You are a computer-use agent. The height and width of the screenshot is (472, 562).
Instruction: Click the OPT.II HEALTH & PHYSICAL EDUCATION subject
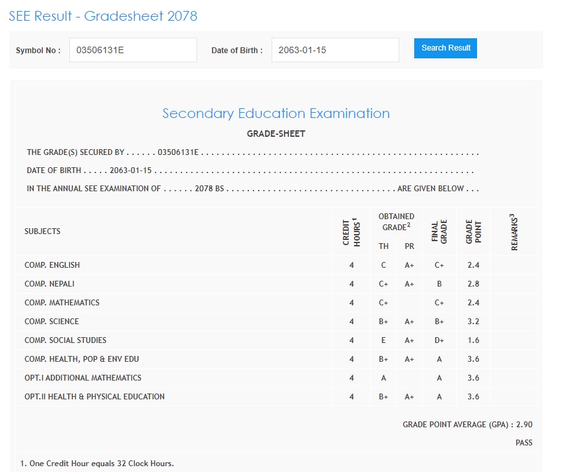coord(95,397)
